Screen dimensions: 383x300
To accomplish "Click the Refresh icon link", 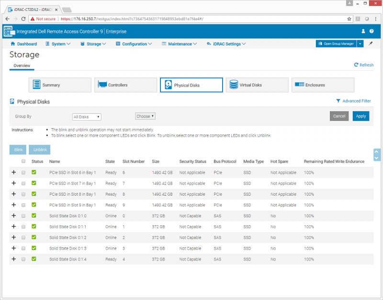I will [x=356, y=65].
